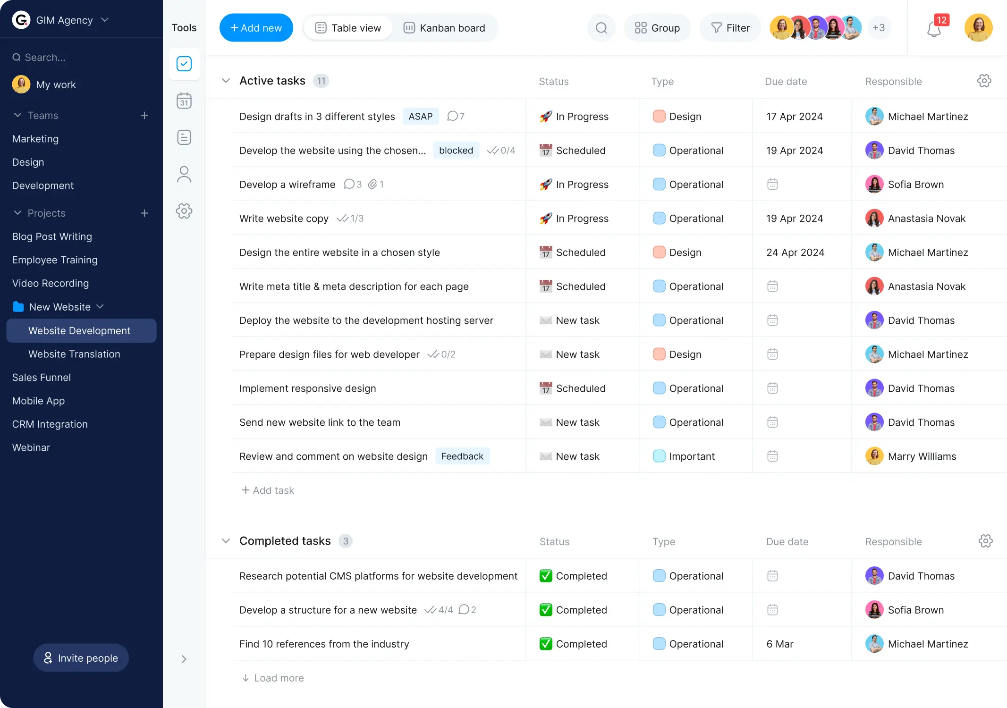1007x708 pixels.
Task: Open the People tool icon
Action: click(184, 174)
